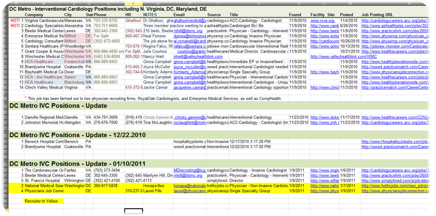The width and height of the screenshot is (436, 216).
Task: Open the azhealthjobs.com job posting URL
Action: tap(394, 26)
